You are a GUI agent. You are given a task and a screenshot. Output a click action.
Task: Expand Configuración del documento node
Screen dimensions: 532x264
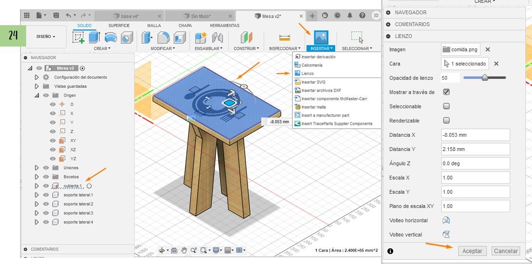pyautogui.click(x=37, y=77)
